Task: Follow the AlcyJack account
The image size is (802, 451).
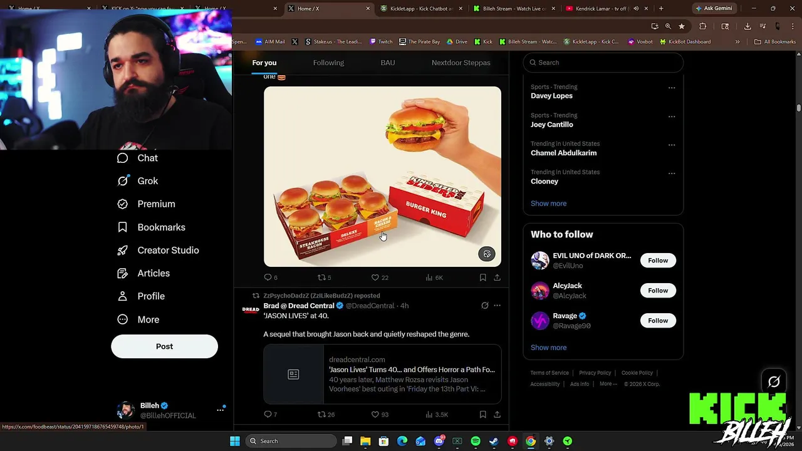Action: pyautogui.click(x=658, y=291)
